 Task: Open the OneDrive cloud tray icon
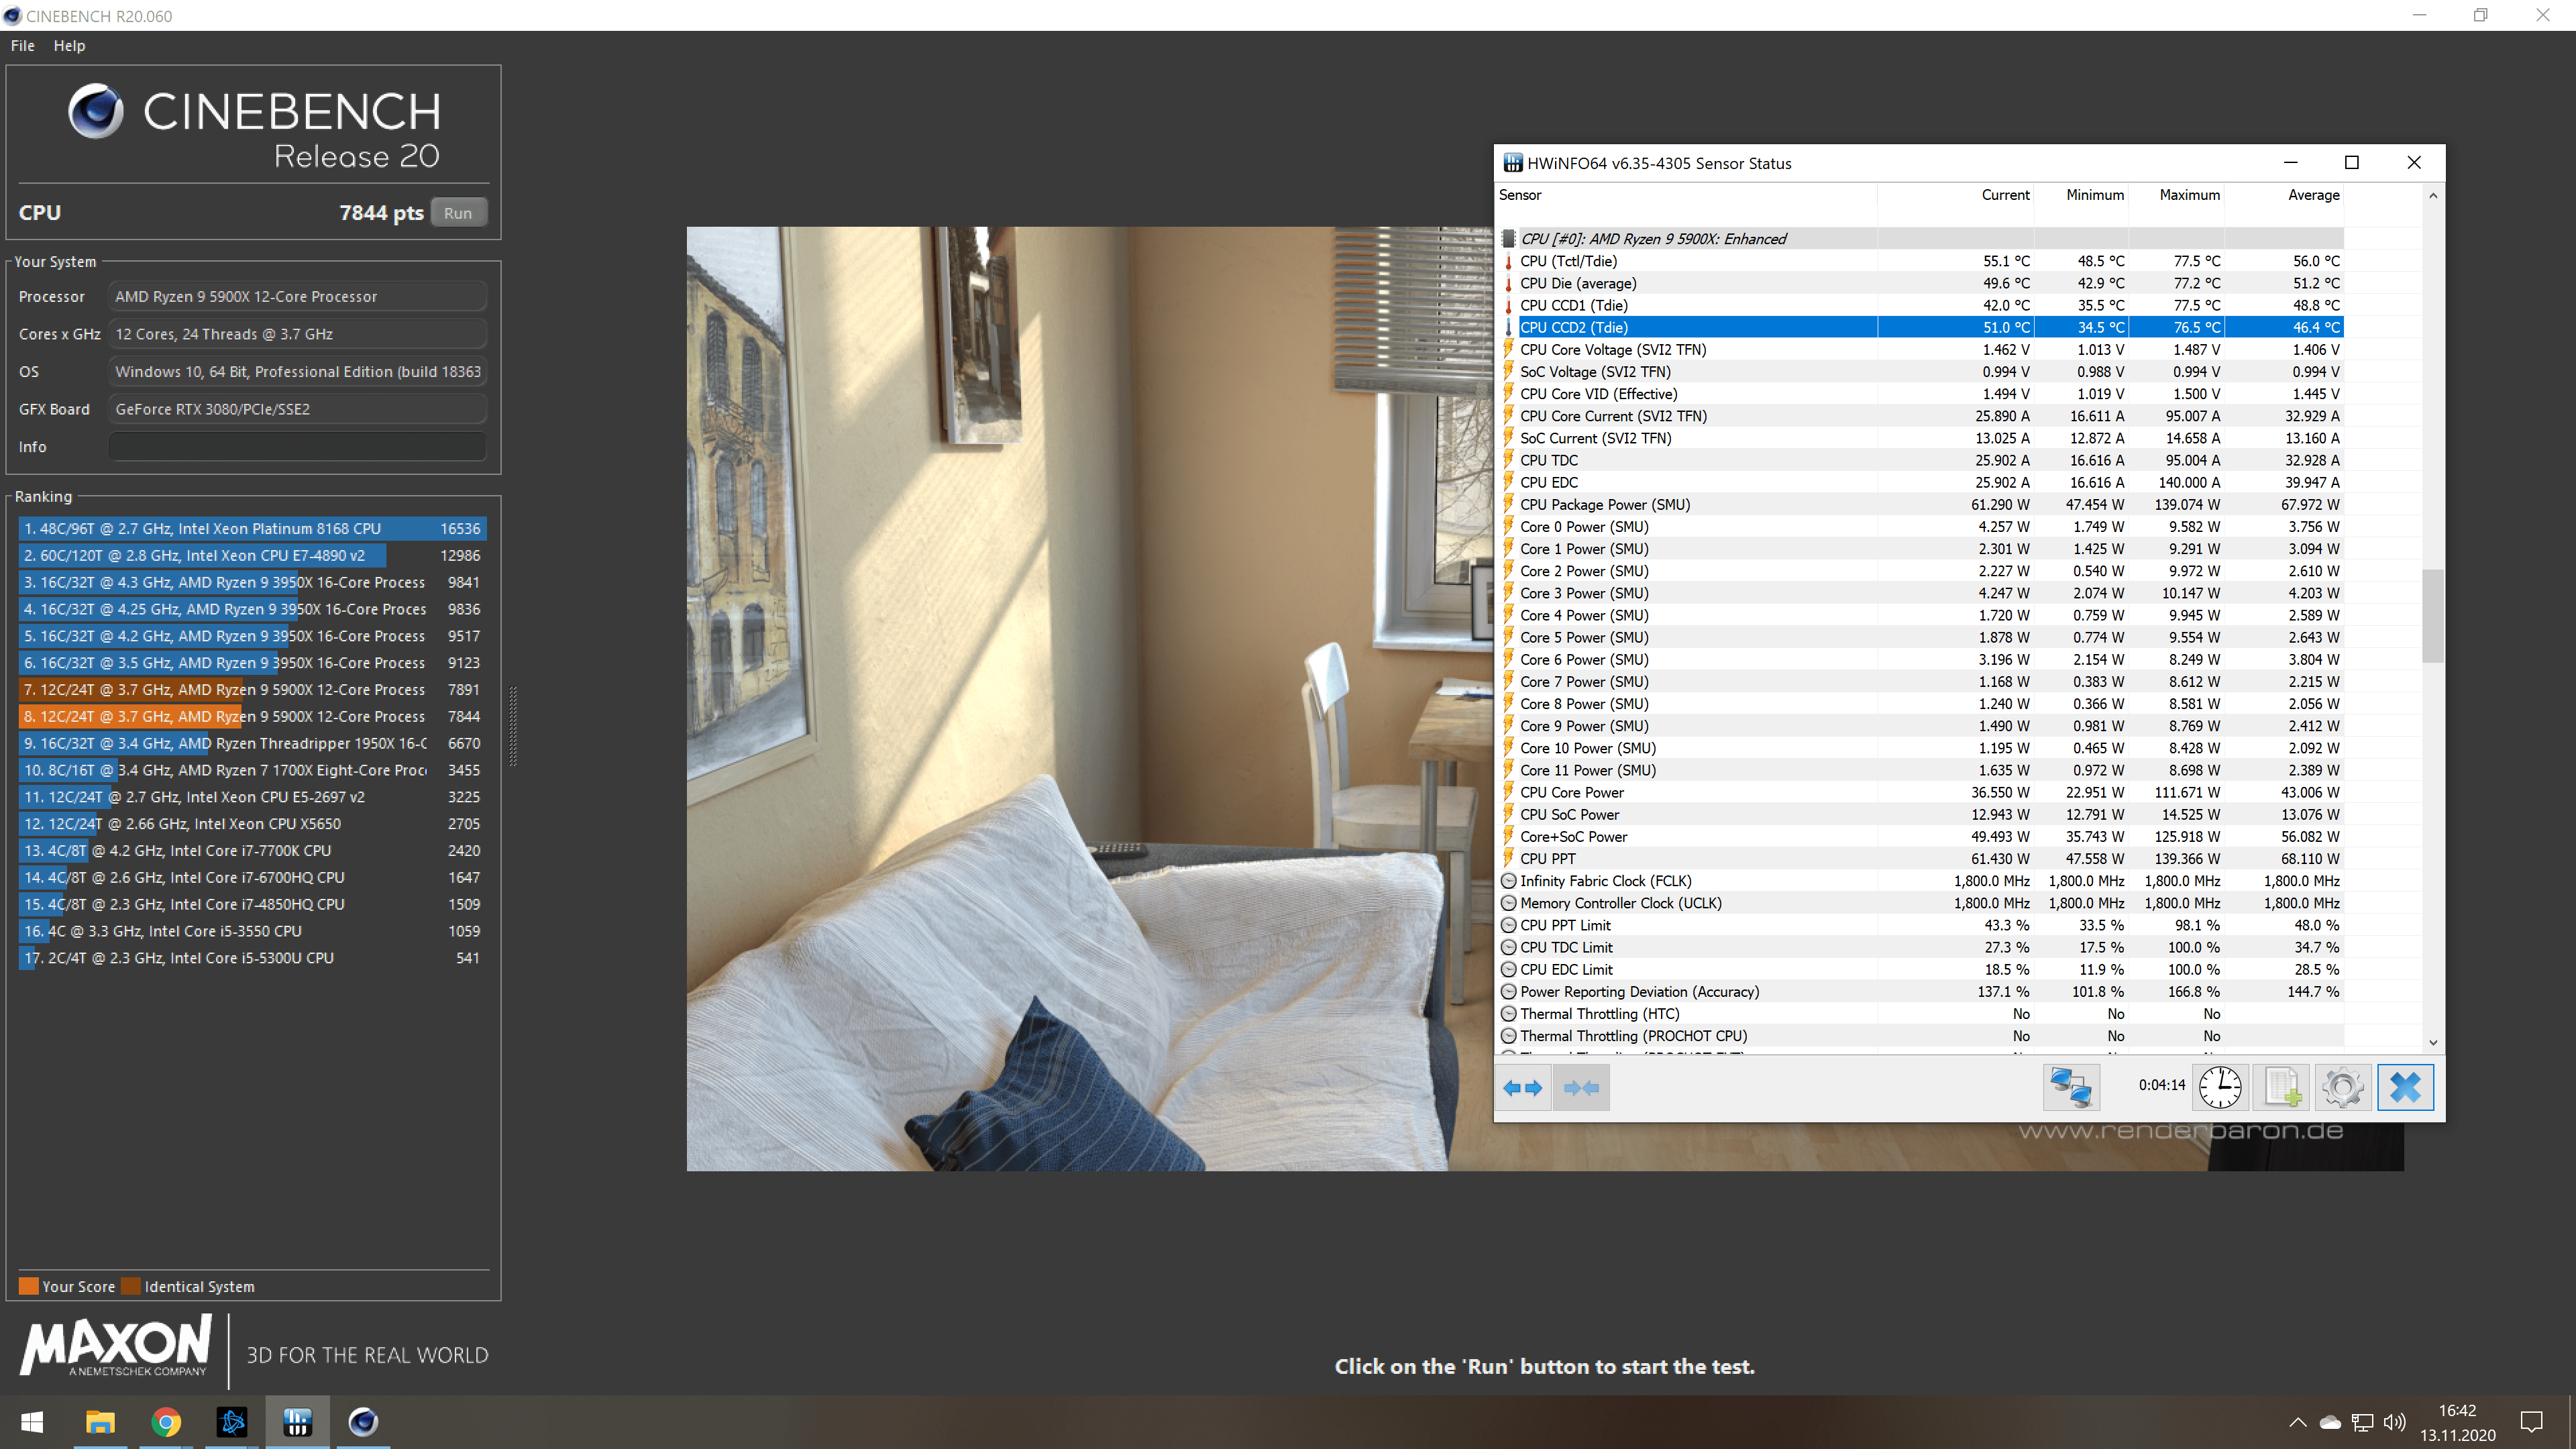pyautogui.click(x=2330, y=1422)
